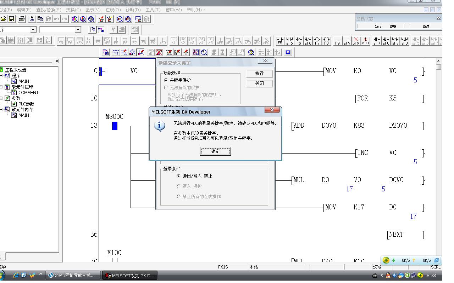Insert output coil F7 ladder icon
Viewport: 454px width, 283px height.
coord(317,41)
